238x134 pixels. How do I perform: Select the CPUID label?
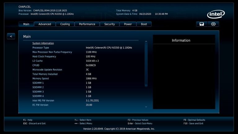36,65
